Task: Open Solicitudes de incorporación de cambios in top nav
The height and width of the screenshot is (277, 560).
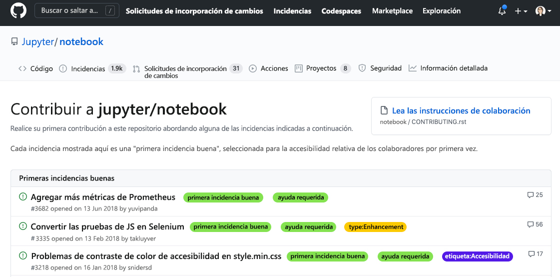Action: click(194, 11)
